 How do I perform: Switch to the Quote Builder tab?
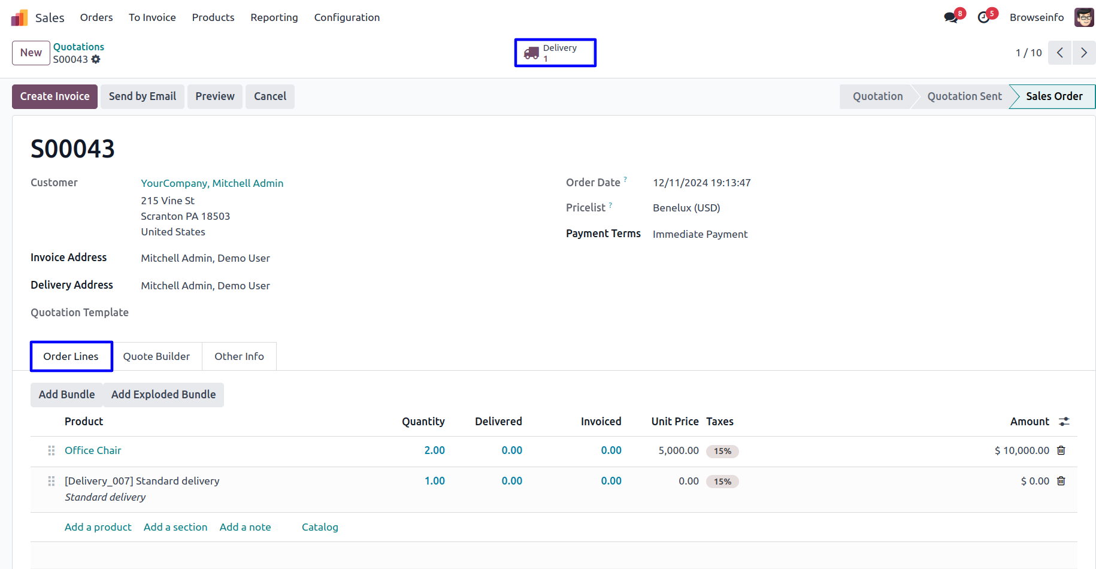click(x=156, y=356)
